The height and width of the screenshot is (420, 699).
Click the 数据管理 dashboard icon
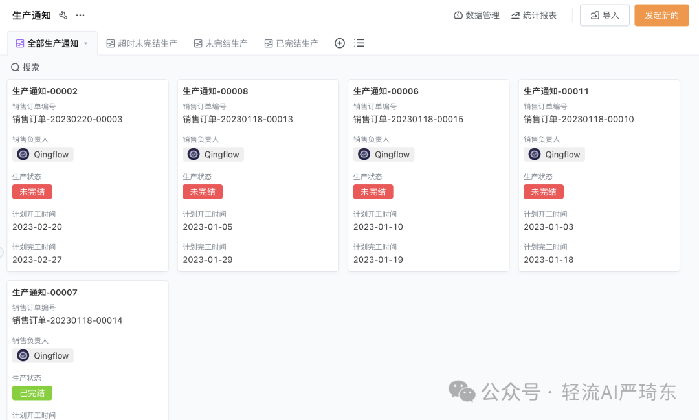[459, 14]
